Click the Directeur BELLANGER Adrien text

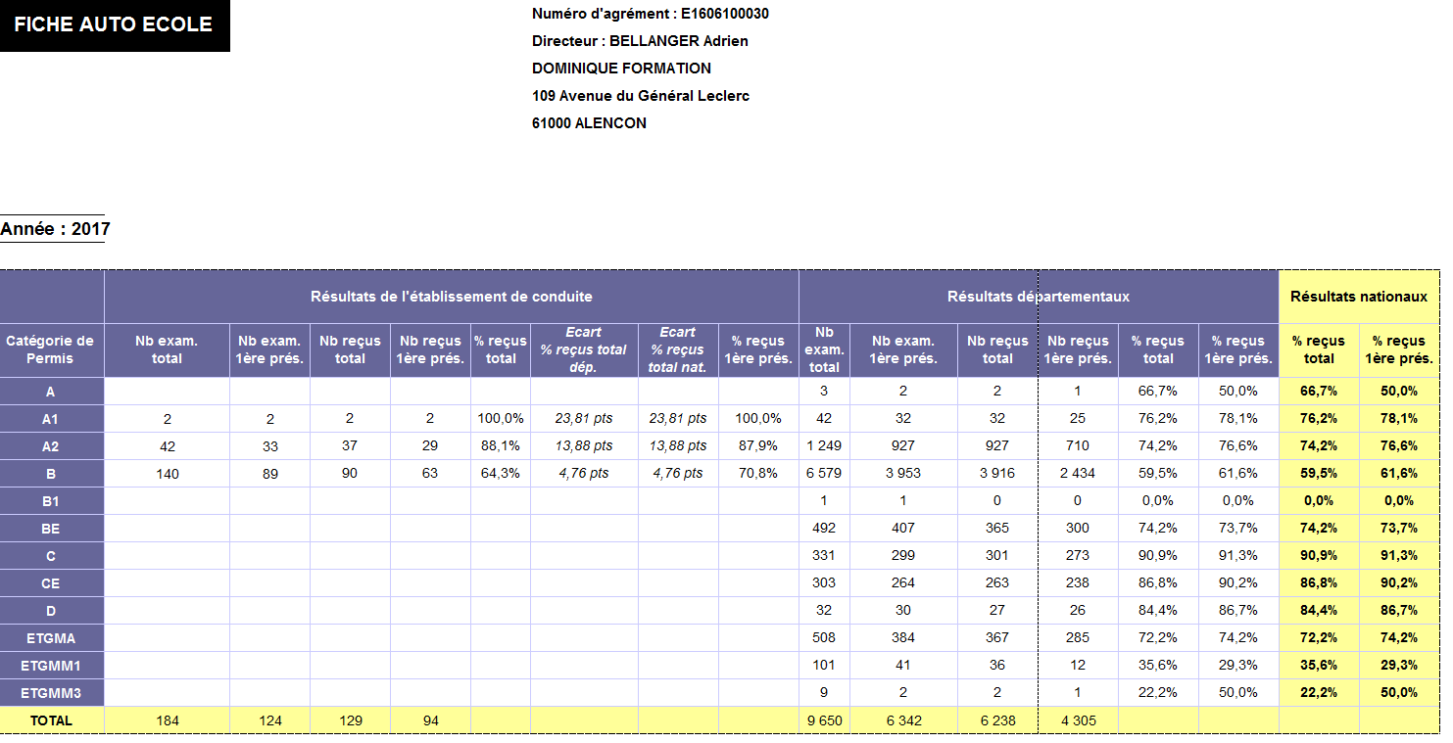pyautogui.click(x=640, y=41)
